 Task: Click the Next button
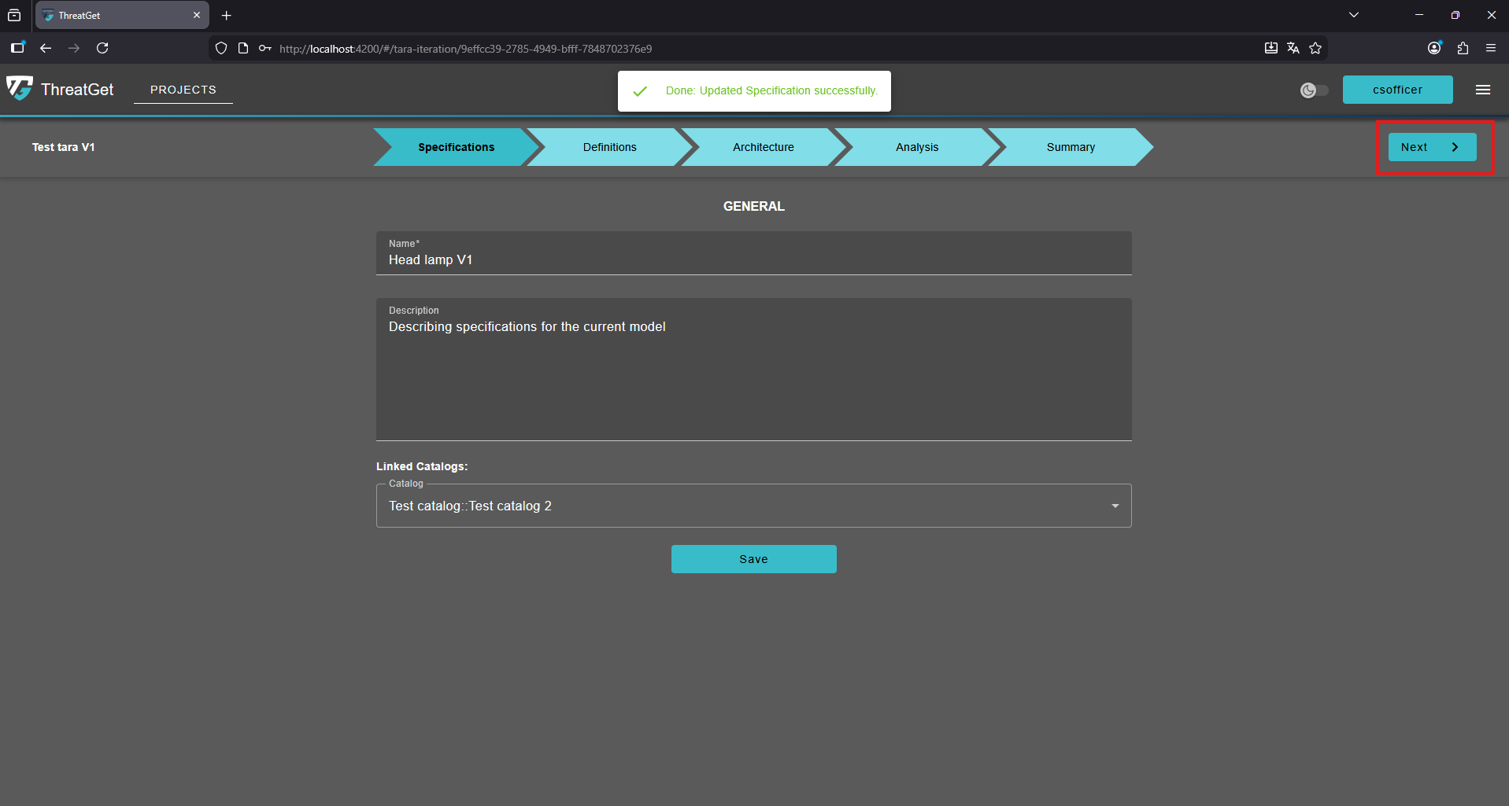pos(1431,147)
